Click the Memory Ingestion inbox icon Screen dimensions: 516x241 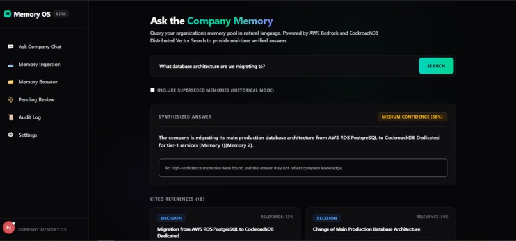(x=11, y=65)
